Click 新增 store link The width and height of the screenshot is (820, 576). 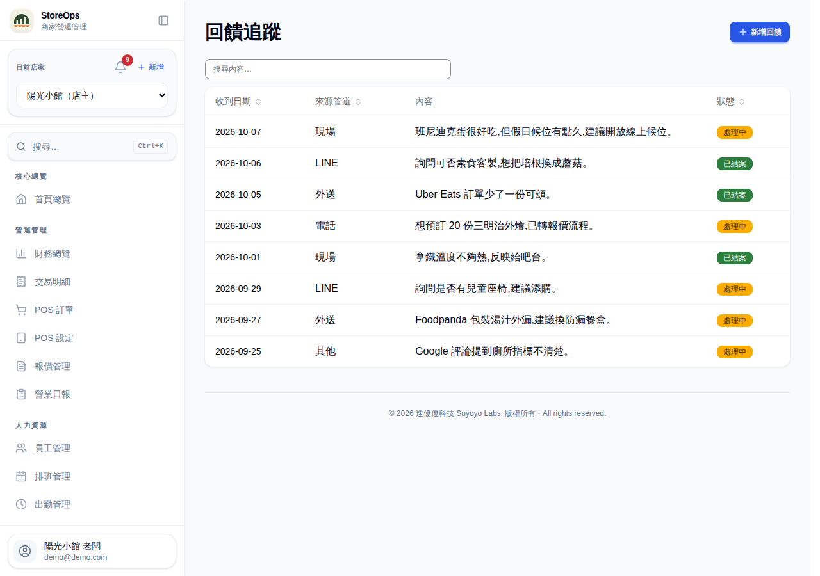tap(151, 67)
